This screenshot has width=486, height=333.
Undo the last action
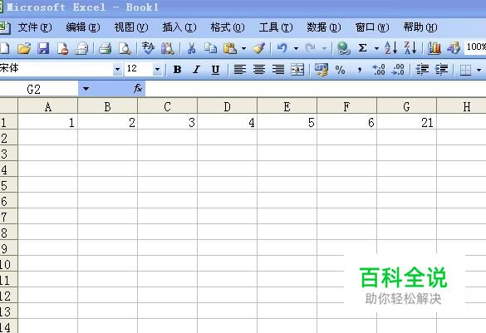tap(282, 48)
